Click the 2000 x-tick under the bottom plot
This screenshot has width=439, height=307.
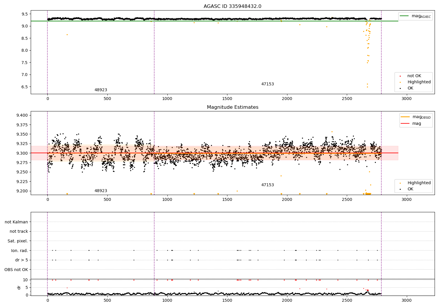287,301
